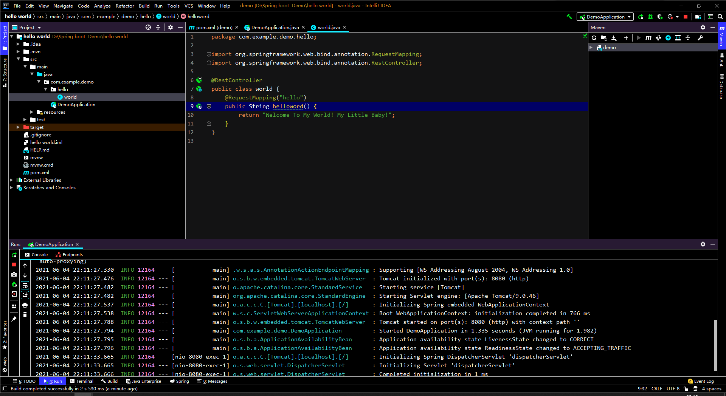This screenshot has height=396, width=726.
Task: Click the CRLF line separator indicator
Action: (x=657, y=389)
